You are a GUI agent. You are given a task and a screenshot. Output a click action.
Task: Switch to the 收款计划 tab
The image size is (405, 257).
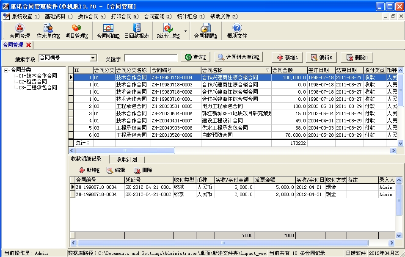point(127,159)
